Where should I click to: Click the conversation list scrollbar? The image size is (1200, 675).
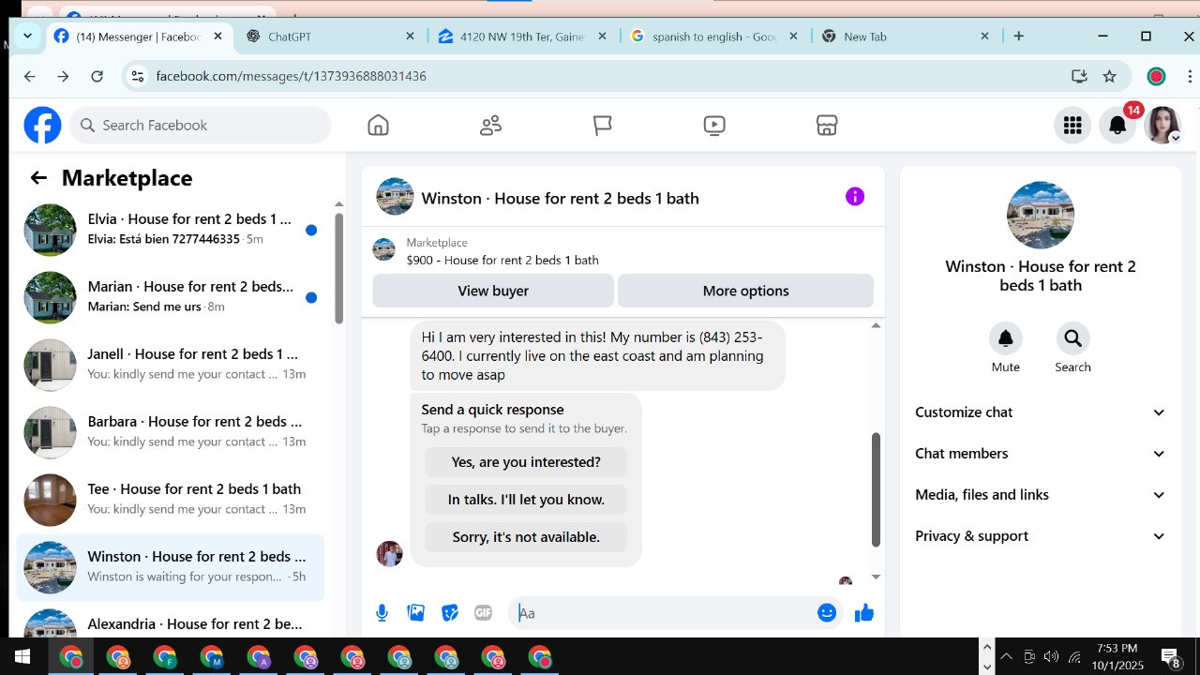pyautogui.click(x=338, y=267)
